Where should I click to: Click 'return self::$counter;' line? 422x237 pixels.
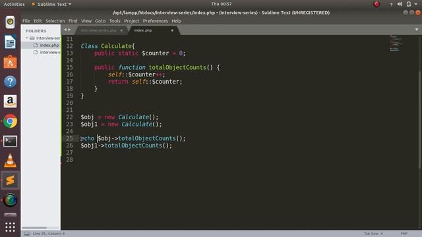[x=145, y=82]
